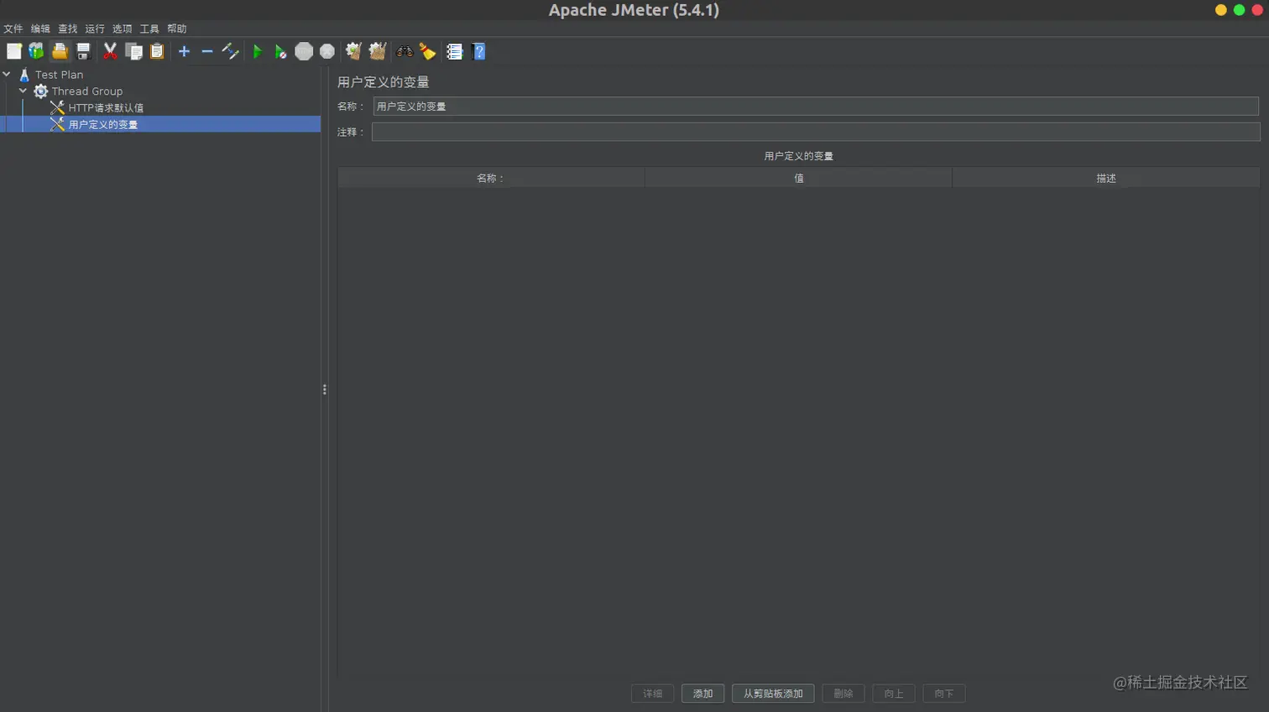
Task: Click the New test plan icon
Action: 14,52
